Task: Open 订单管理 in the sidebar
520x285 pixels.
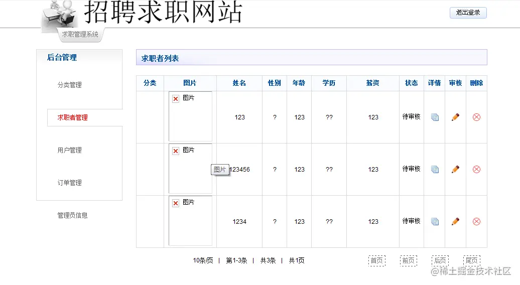Action: tap(70, 183)
